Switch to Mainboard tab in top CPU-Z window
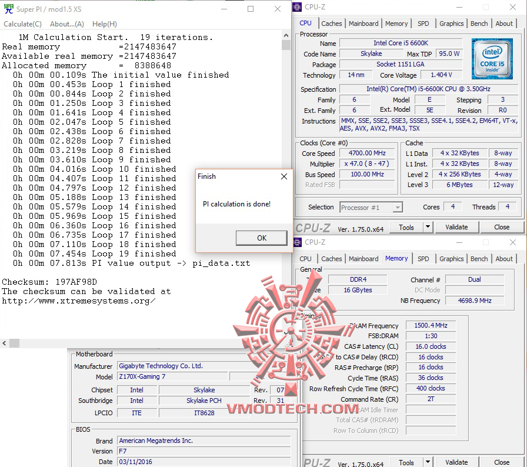Image resolution: width=527 pixels, height=467 pixels. pyautogui.click(x=363, y=24)
